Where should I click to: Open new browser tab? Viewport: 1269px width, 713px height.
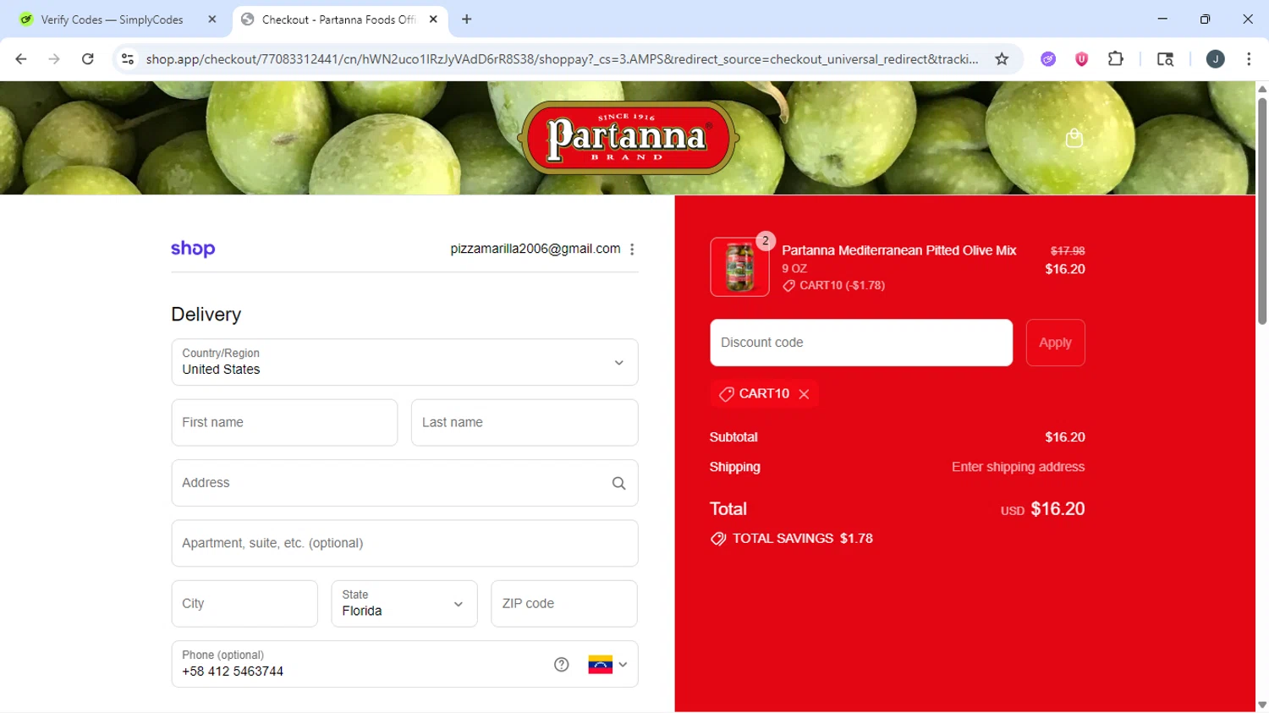pos(466,19)
